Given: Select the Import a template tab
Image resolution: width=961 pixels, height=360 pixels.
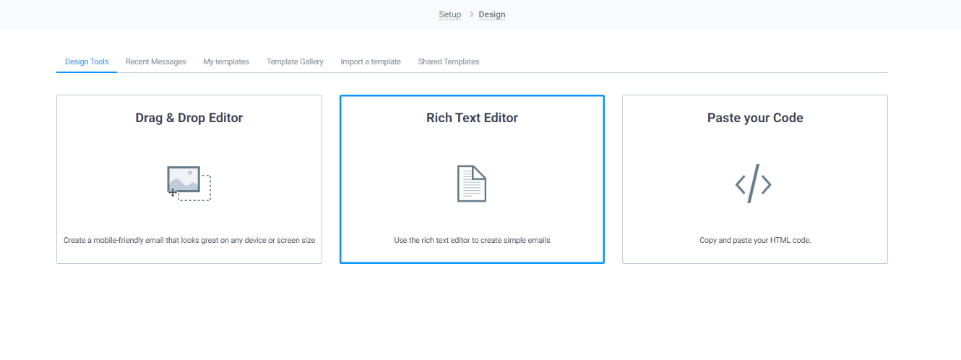Looking at the screenshot, I should pos(371,62).
